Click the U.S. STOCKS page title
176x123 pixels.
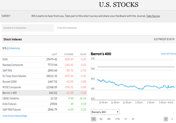point(119,4)
